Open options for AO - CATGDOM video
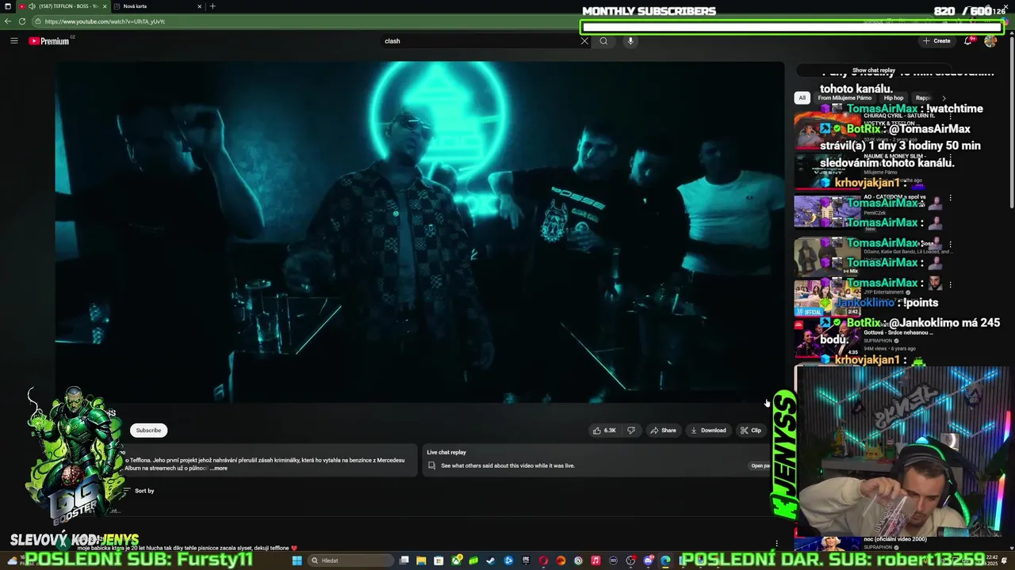1015x570 pixels. (950, 198)
